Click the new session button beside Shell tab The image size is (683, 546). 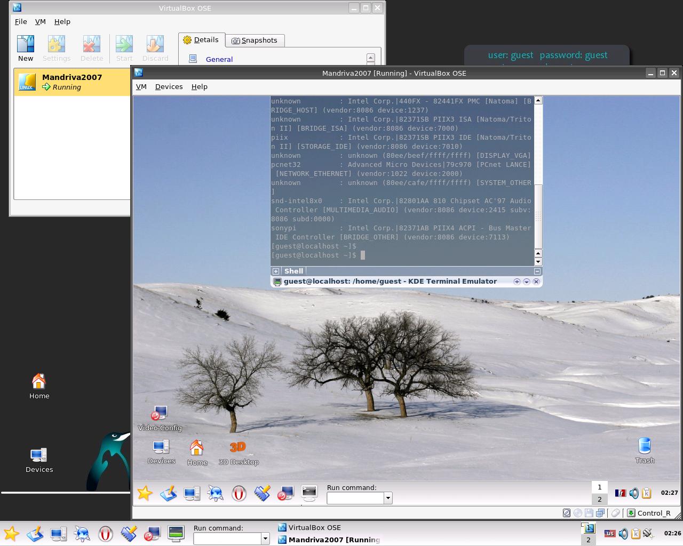[276, 271]
